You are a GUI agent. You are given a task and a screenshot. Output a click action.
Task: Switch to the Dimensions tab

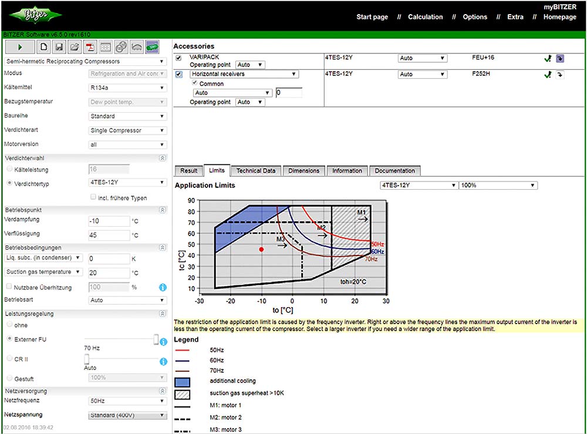click(303, 171)
